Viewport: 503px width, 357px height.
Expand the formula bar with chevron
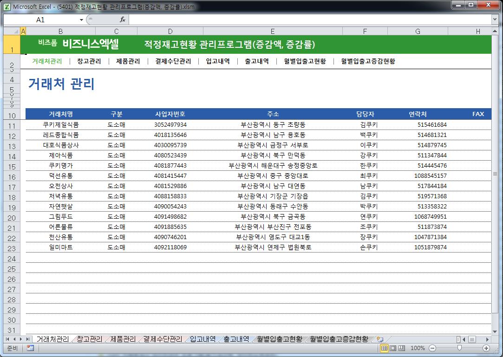495,19
